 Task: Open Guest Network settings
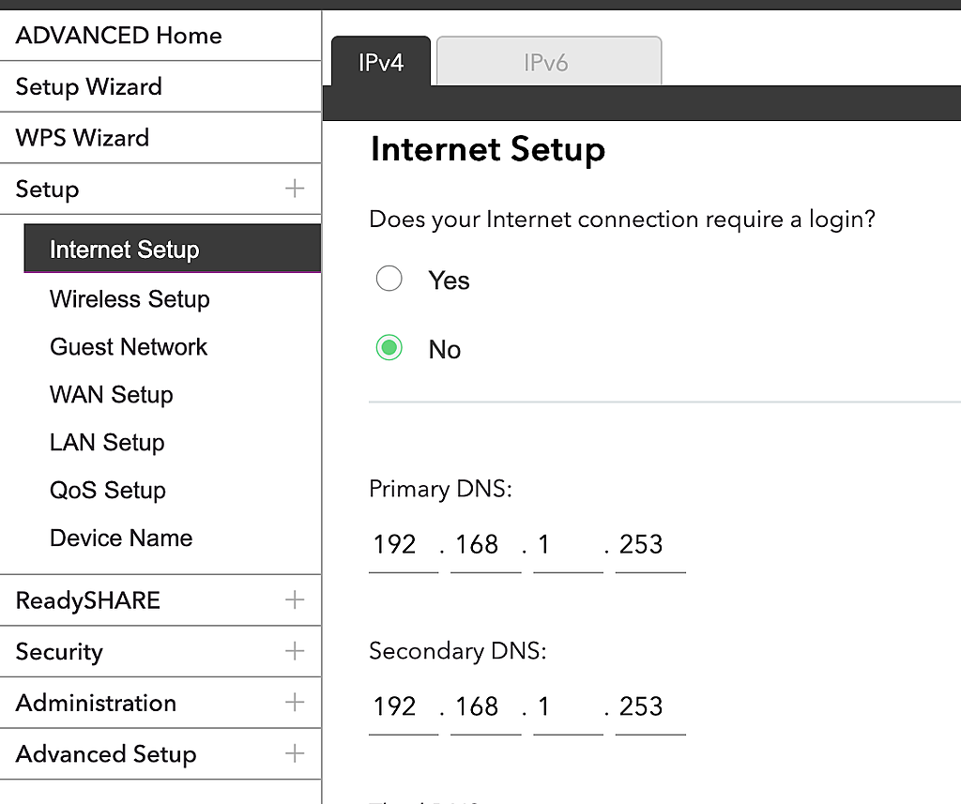tap(129, 347)
